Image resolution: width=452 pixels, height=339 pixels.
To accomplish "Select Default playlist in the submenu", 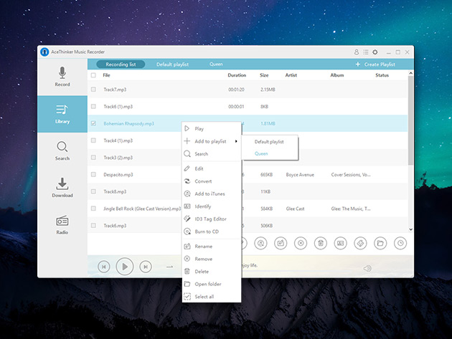I will 270,142.
